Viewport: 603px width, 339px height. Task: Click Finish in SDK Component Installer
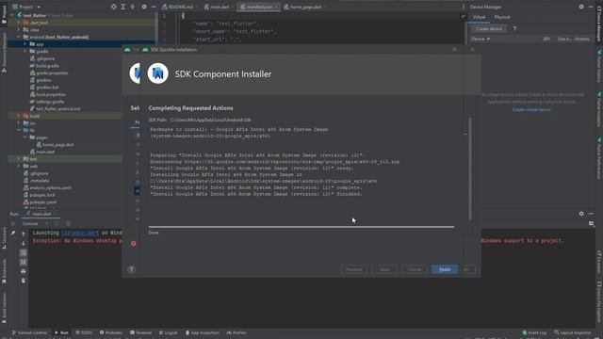(445, 269)
